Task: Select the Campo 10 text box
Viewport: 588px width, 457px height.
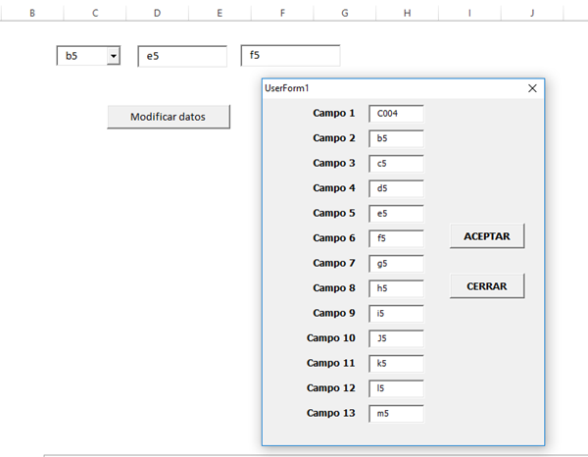Action: [x=396, y=338]
